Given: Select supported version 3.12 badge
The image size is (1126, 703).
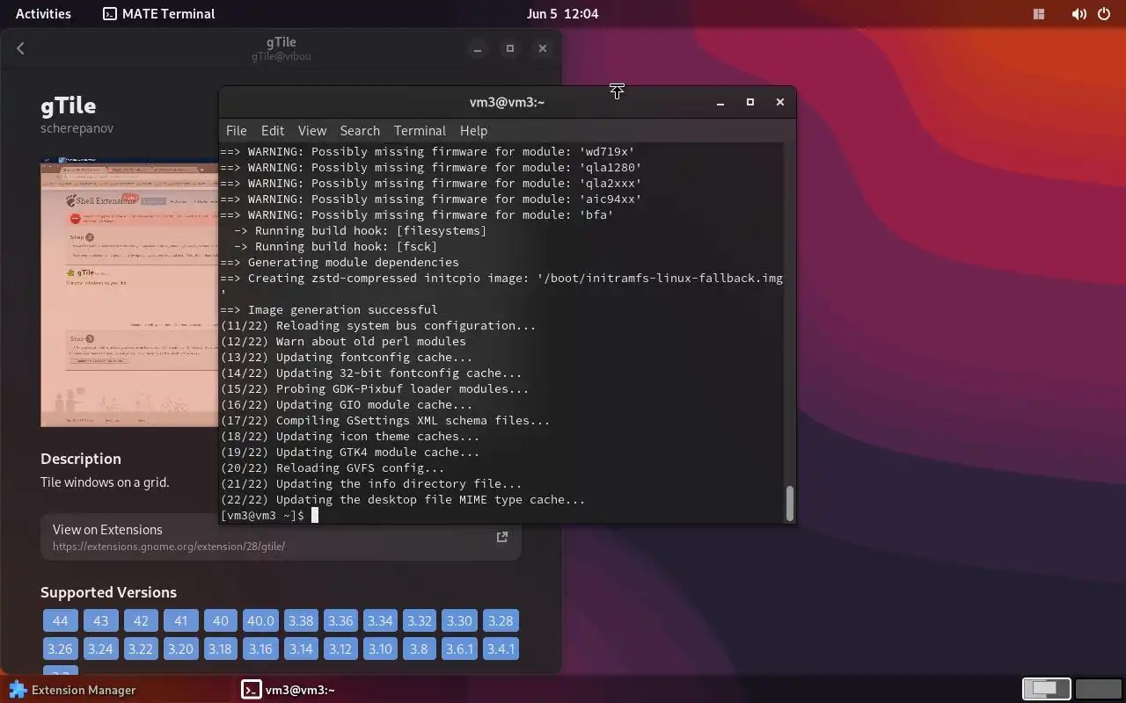Looking at the screenshot, I should [340, 649].
